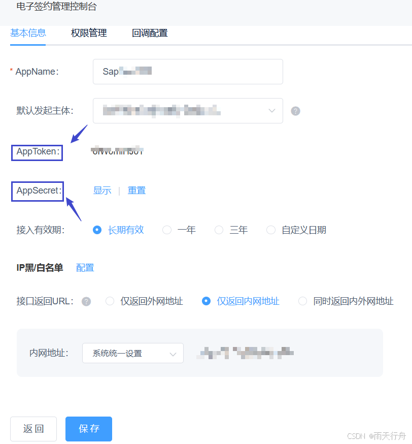Click inside the AppName input field
This screenshot has width=412, height=444.
click(x=188, y=72)
